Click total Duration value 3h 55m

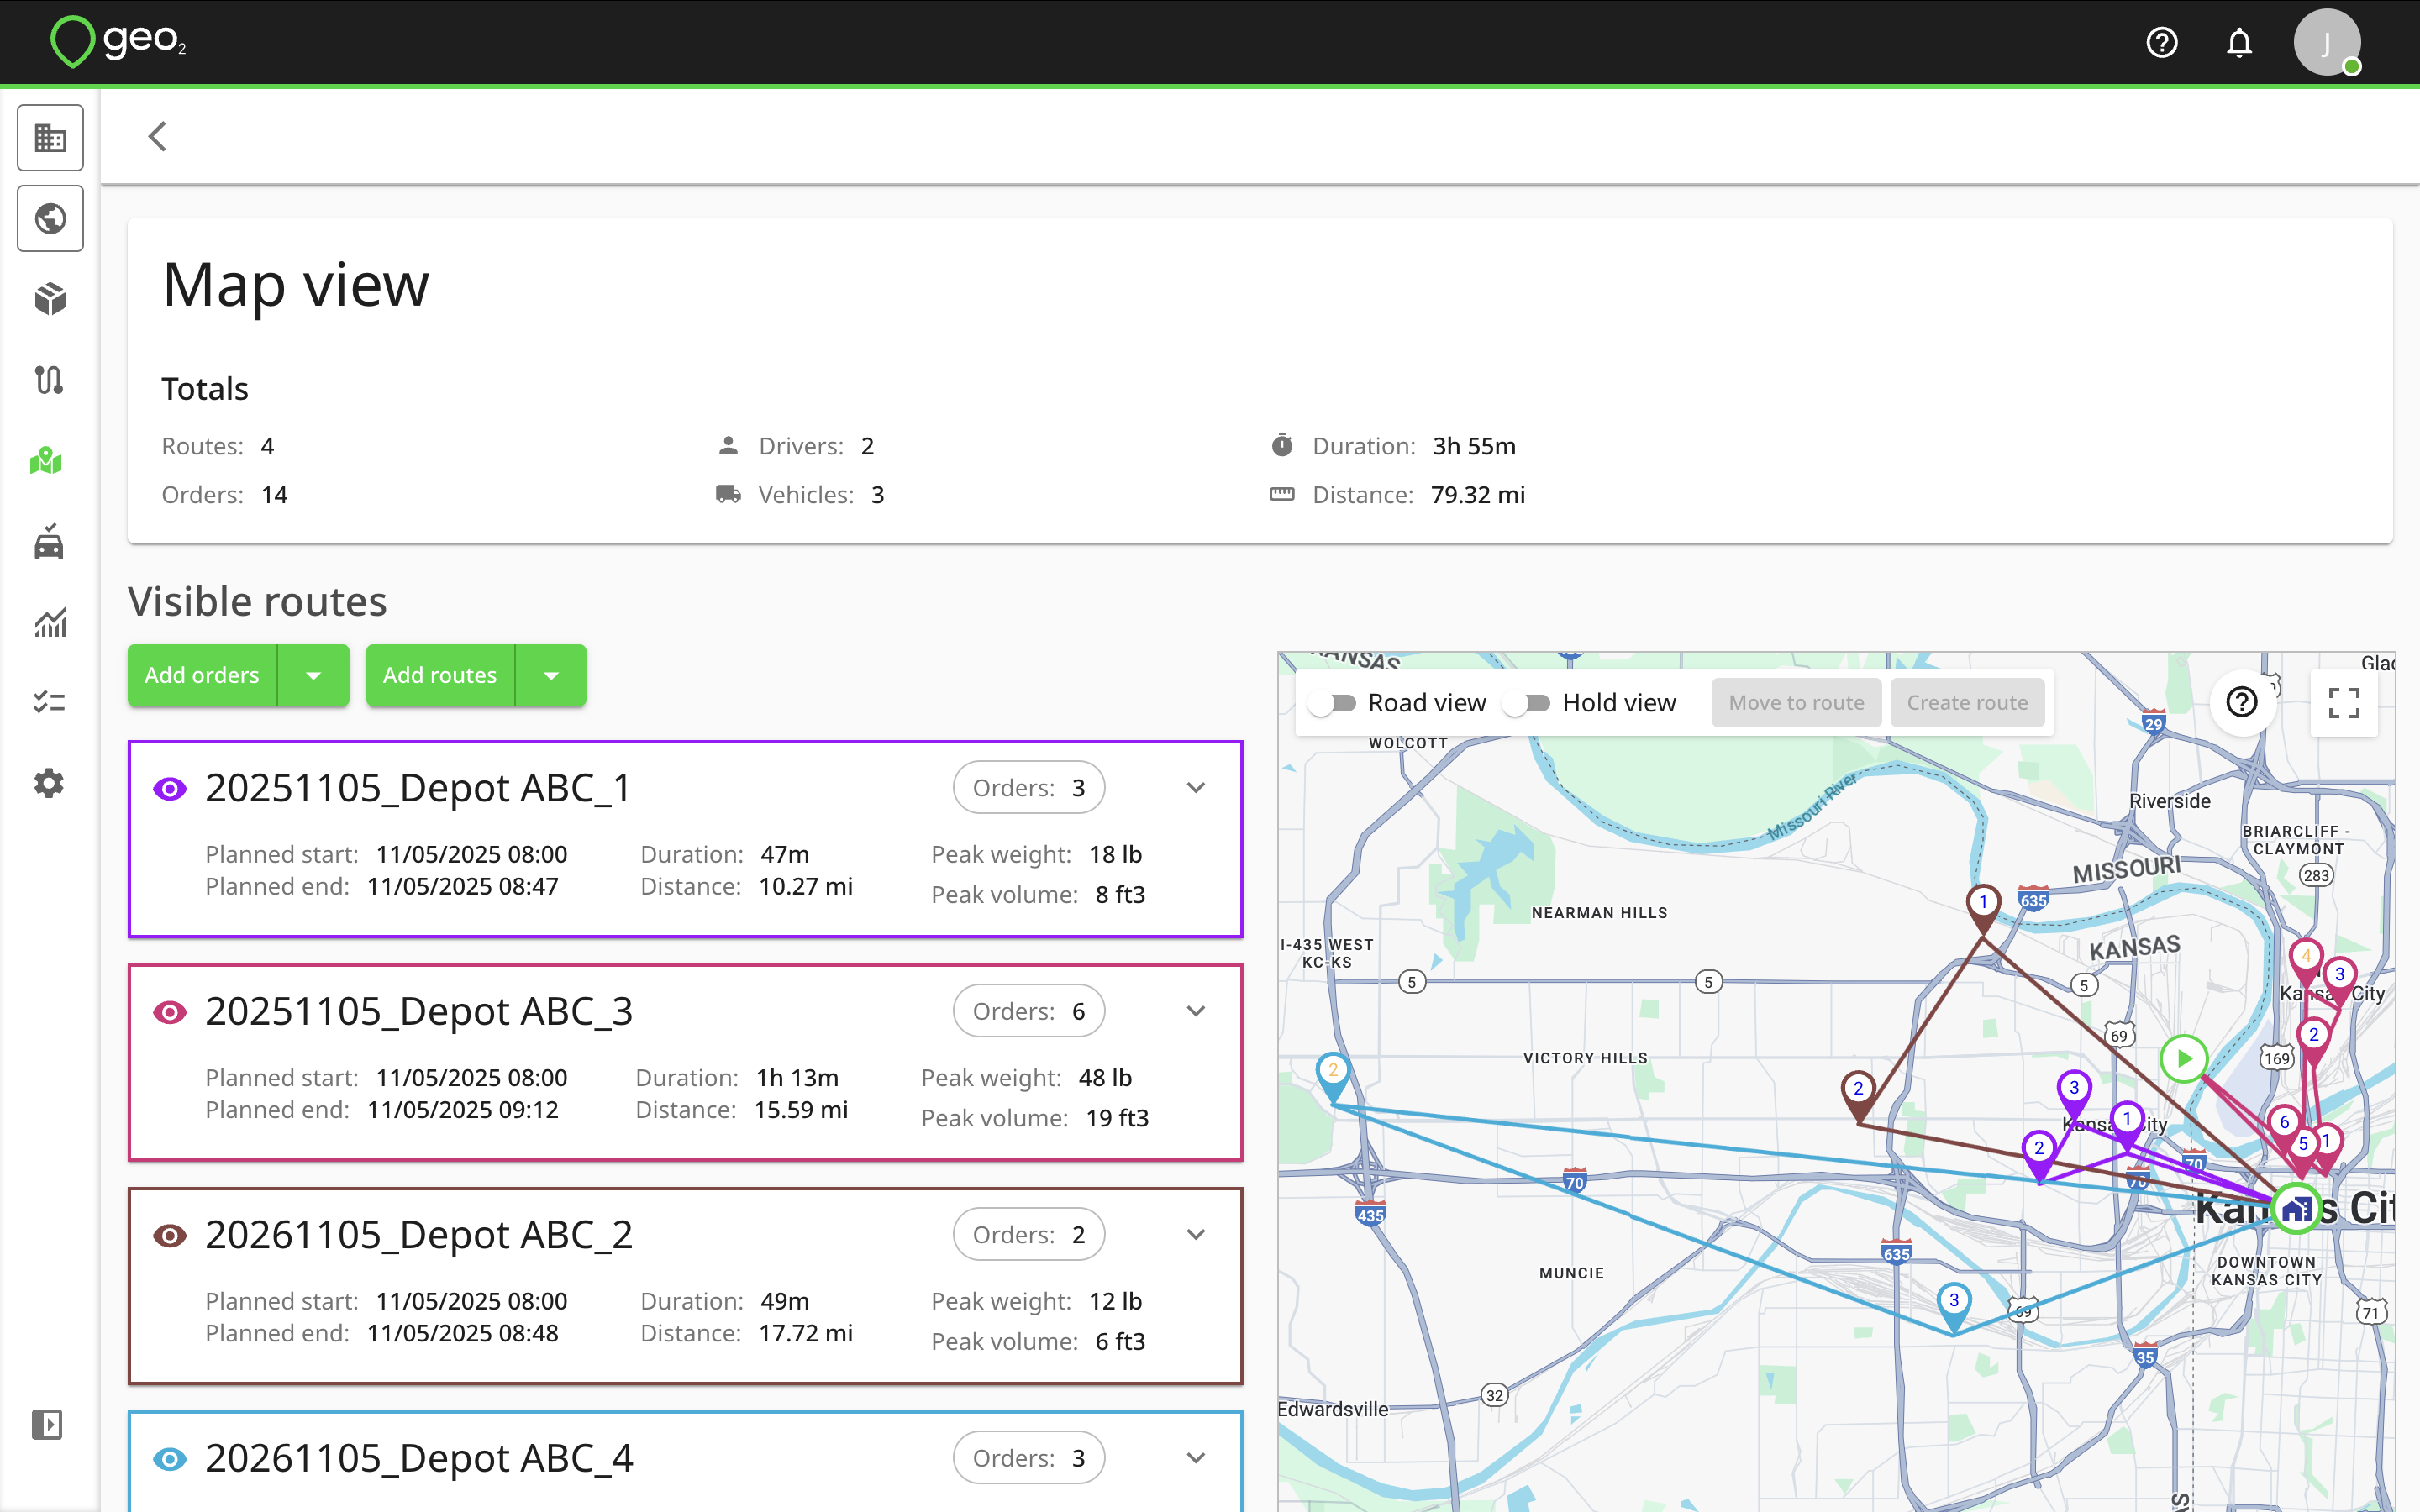pyautogui.click(x=1474, y=446)
